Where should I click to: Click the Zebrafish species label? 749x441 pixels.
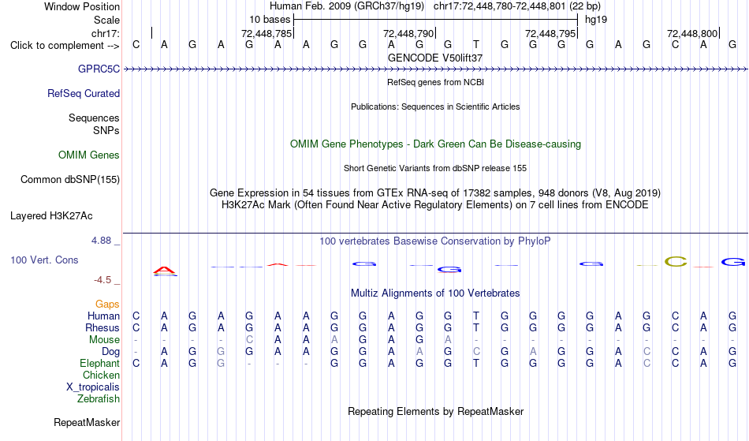pyautogui.click(x=99, y=399)
